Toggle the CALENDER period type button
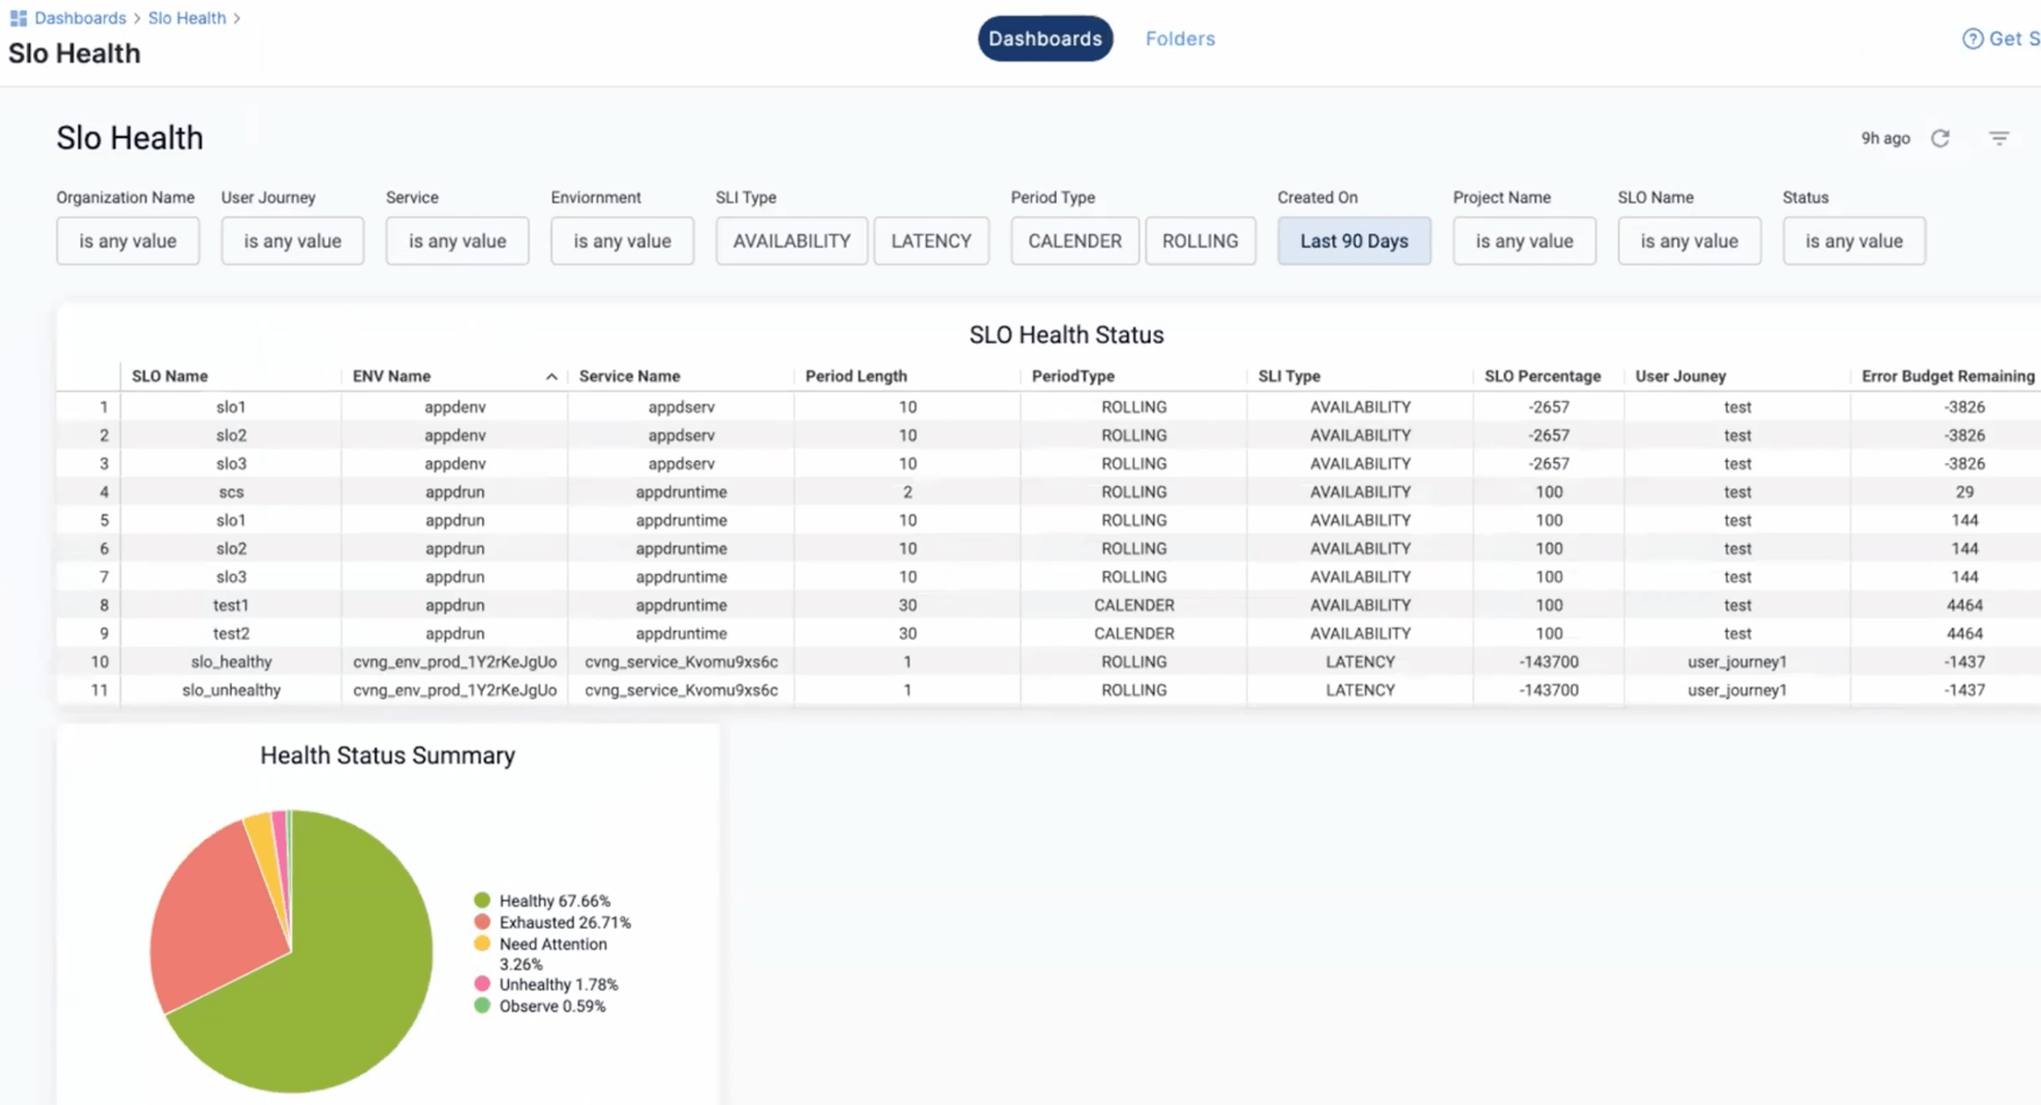This screenshot has height=1105, width=2041. click(x=1074, y=241)
